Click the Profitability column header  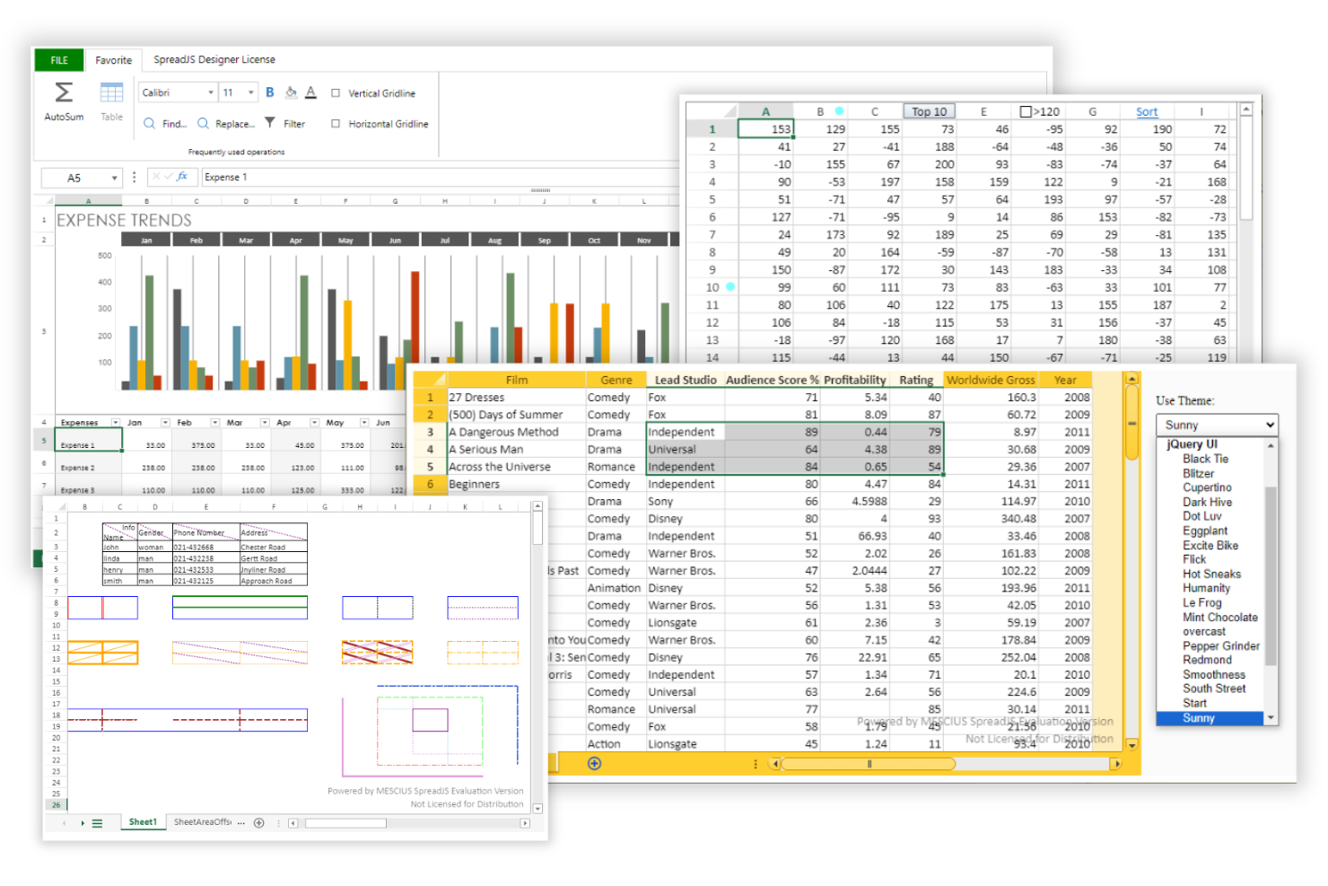[855, 380]
